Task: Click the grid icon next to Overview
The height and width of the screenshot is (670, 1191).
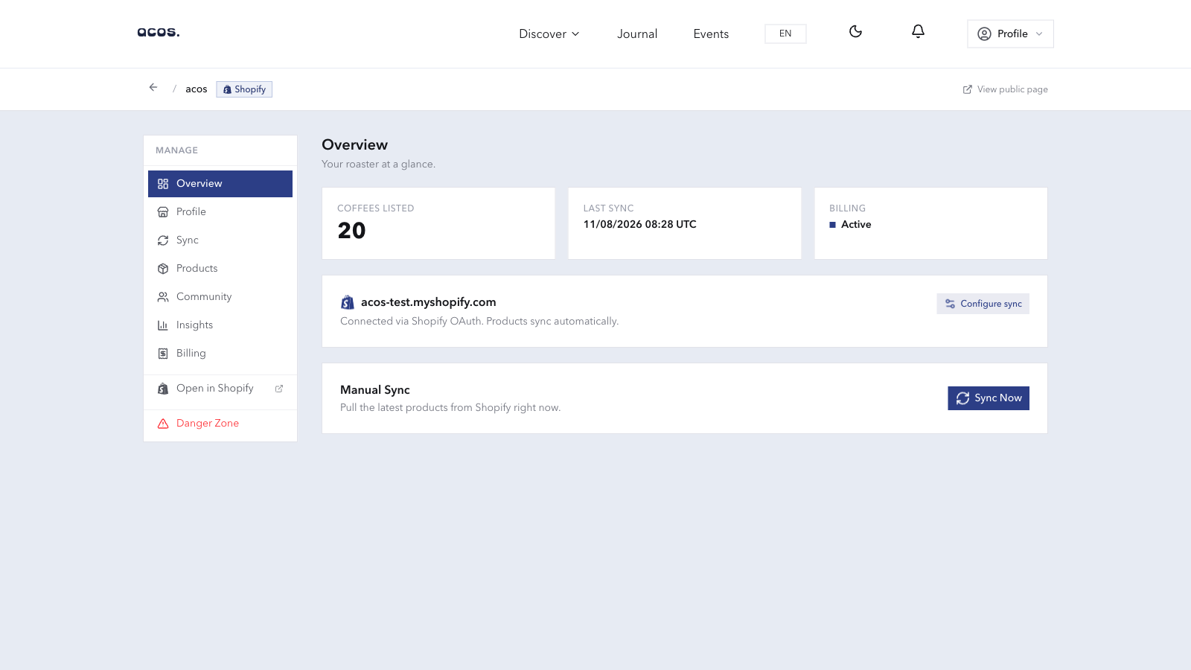Action: click(x=163, y=184)
